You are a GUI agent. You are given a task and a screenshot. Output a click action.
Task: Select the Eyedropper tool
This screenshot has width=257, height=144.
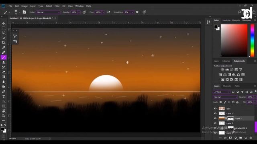pyautogui.click(x=4, y=48)
